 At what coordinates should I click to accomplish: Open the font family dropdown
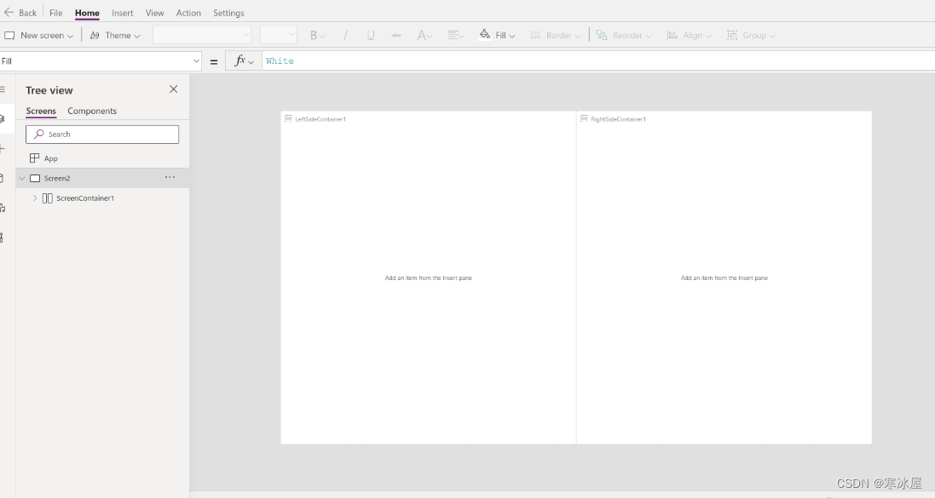coord(201,35)
